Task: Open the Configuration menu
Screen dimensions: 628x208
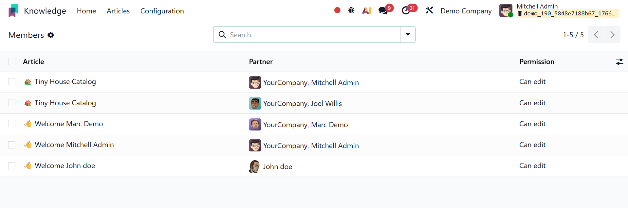Action: coord(162,11)
